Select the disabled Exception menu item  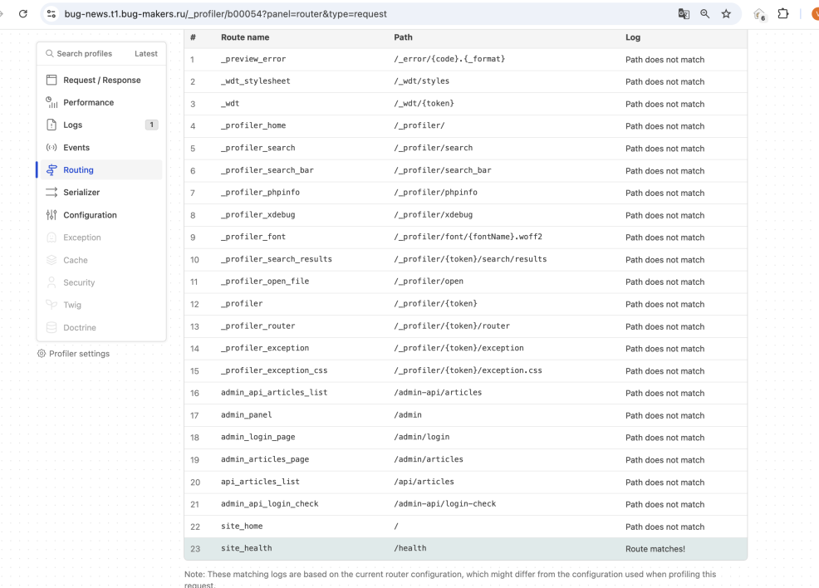pos(101,237)
